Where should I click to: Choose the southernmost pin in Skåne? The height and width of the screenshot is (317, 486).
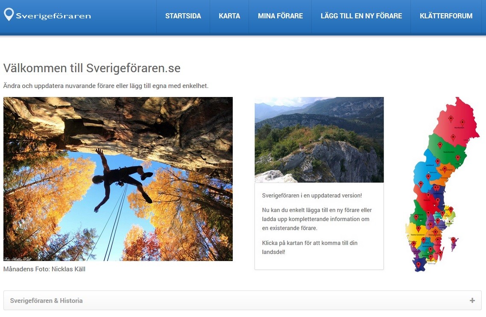[419, 264]
